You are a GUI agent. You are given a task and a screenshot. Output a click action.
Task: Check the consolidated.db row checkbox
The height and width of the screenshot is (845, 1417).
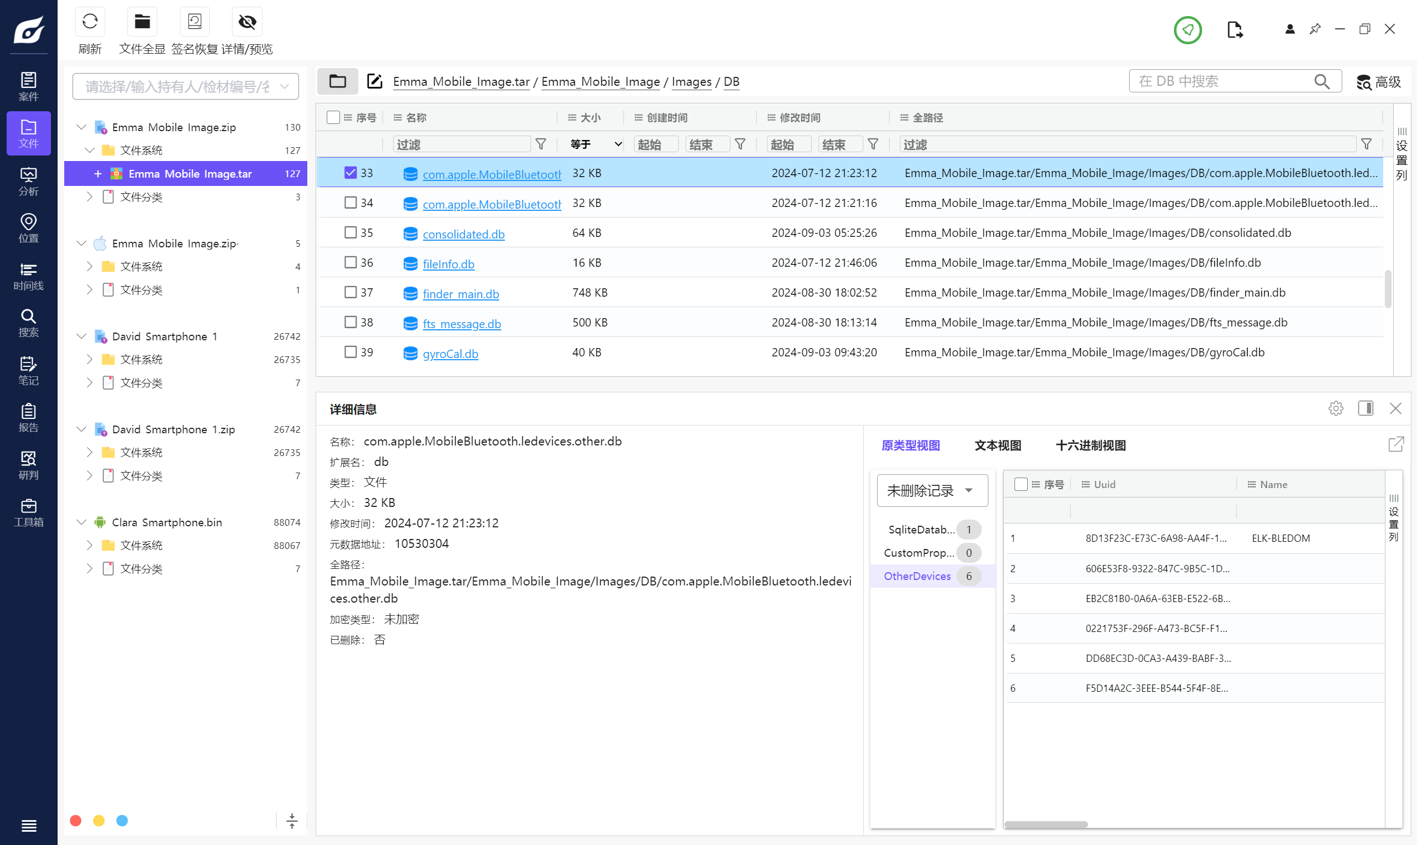tap(351, 232)
